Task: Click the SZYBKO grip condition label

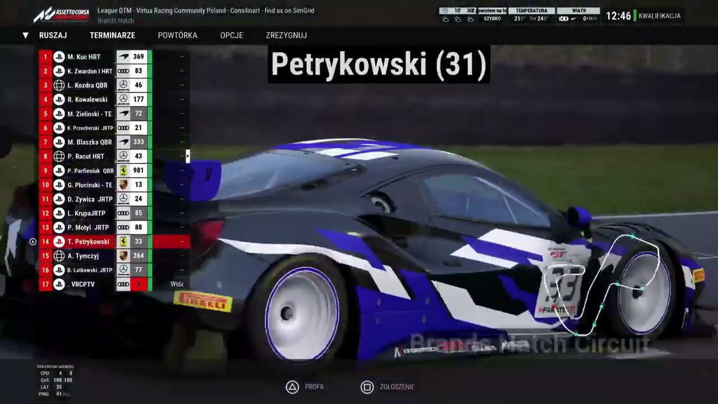Action: 492,19
